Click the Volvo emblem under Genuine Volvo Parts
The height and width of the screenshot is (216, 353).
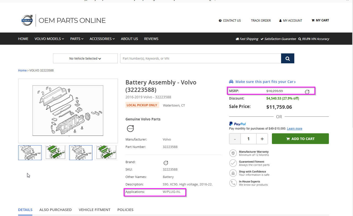(130, 128)
